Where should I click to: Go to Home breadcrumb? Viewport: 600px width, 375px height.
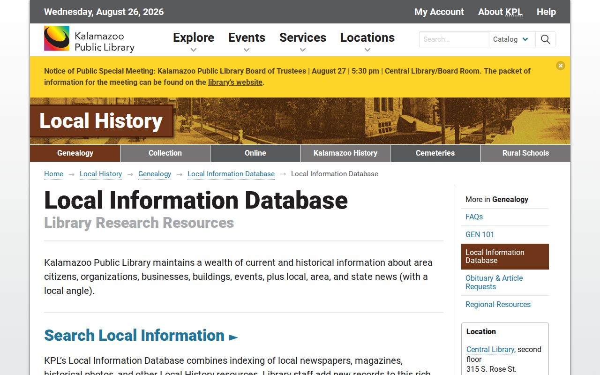[x=53, y=174]
